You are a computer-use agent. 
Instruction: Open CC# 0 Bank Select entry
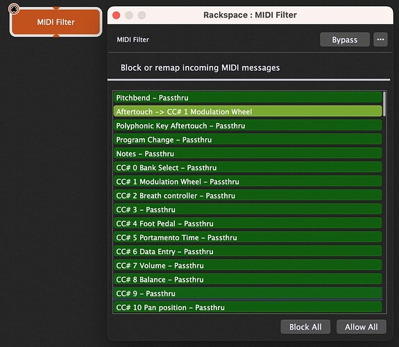tap(248, 167)
